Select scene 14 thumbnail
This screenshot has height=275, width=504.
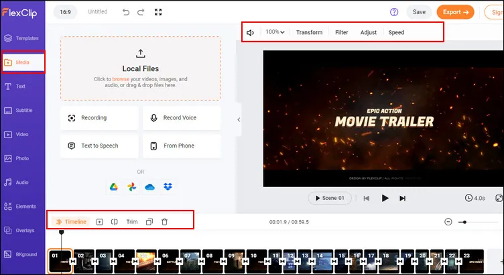click(322, 261)
